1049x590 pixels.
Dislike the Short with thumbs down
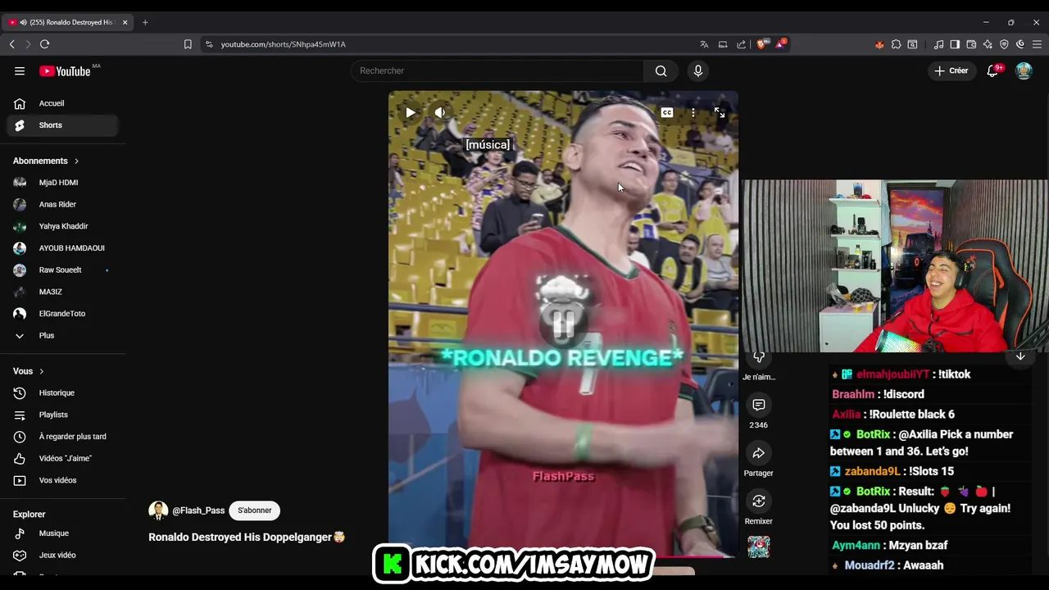(759, 358)
